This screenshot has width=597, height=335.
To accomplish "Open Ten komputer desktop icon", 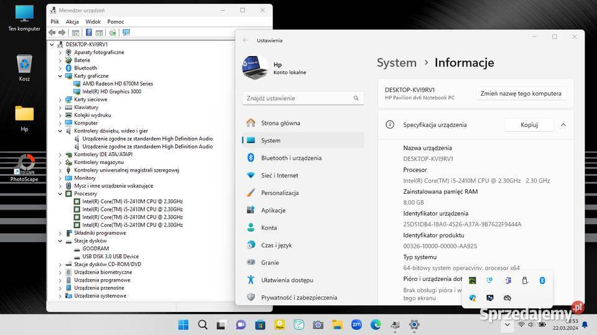I will pos(24,18).
